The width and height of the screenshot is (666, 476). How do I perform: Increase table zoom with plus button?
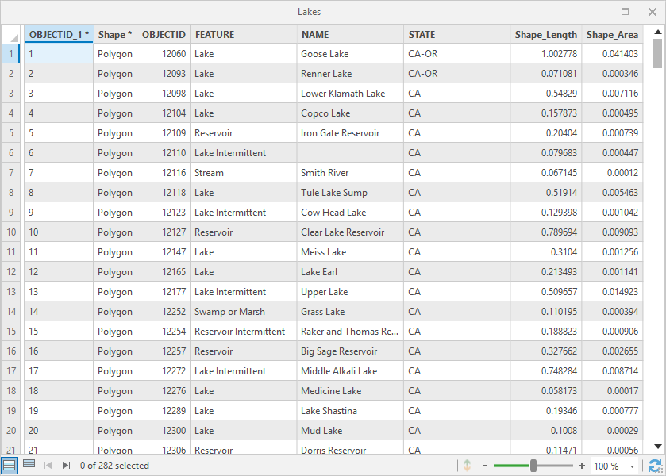582,466
